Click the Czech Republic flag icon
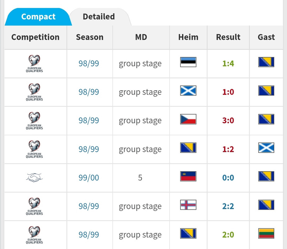Image resolution: width=287 pixels, height=249 pixels. [x=188, y=120]
